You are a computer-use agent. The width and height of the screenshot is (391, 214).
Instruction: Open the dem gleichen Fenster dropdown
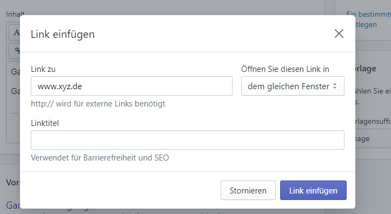pyautogui.click(x=293, y=86)
